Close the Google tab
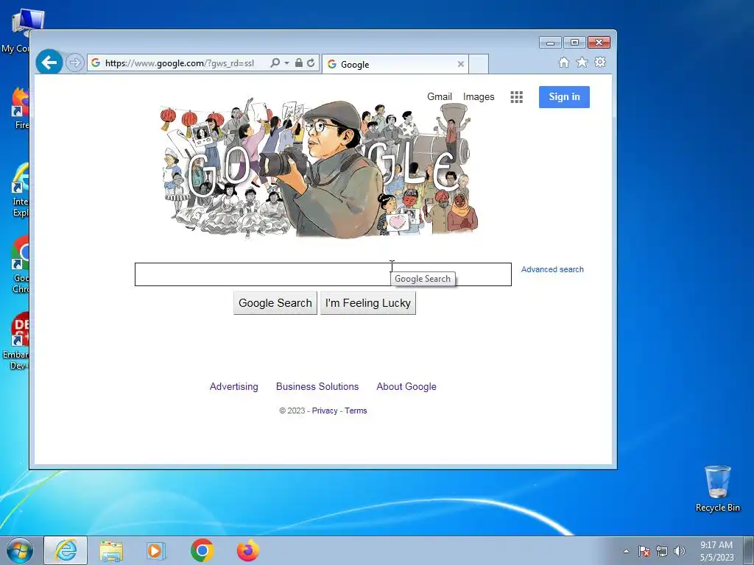This screenshot has height=565, width=754. click(x=461, y=64)
